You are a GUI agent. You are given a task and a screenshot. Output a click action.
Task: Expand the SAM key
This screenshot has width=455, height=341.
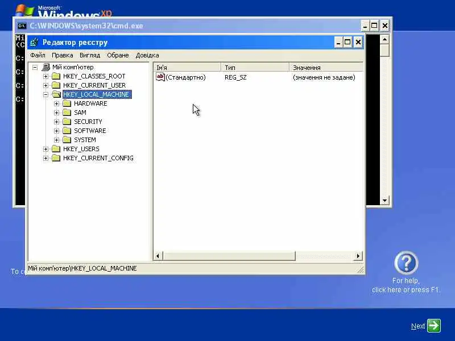pos(56,113)
